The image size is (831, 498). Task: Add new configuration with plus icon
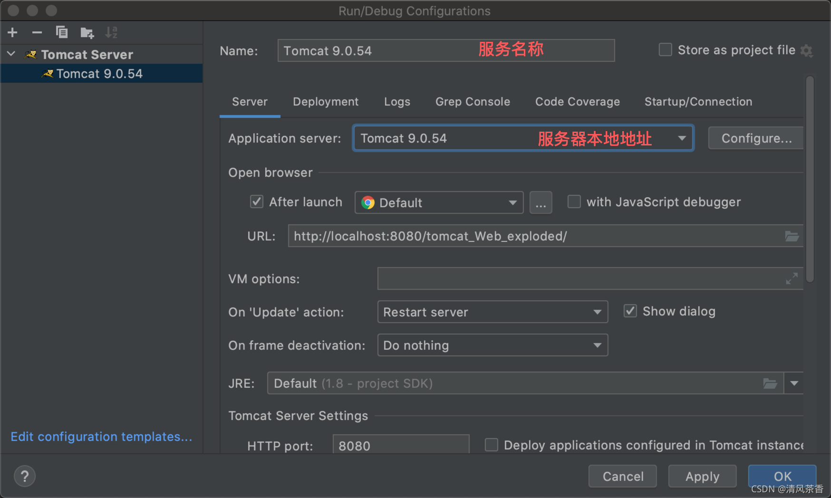click(x=13, y=32)
